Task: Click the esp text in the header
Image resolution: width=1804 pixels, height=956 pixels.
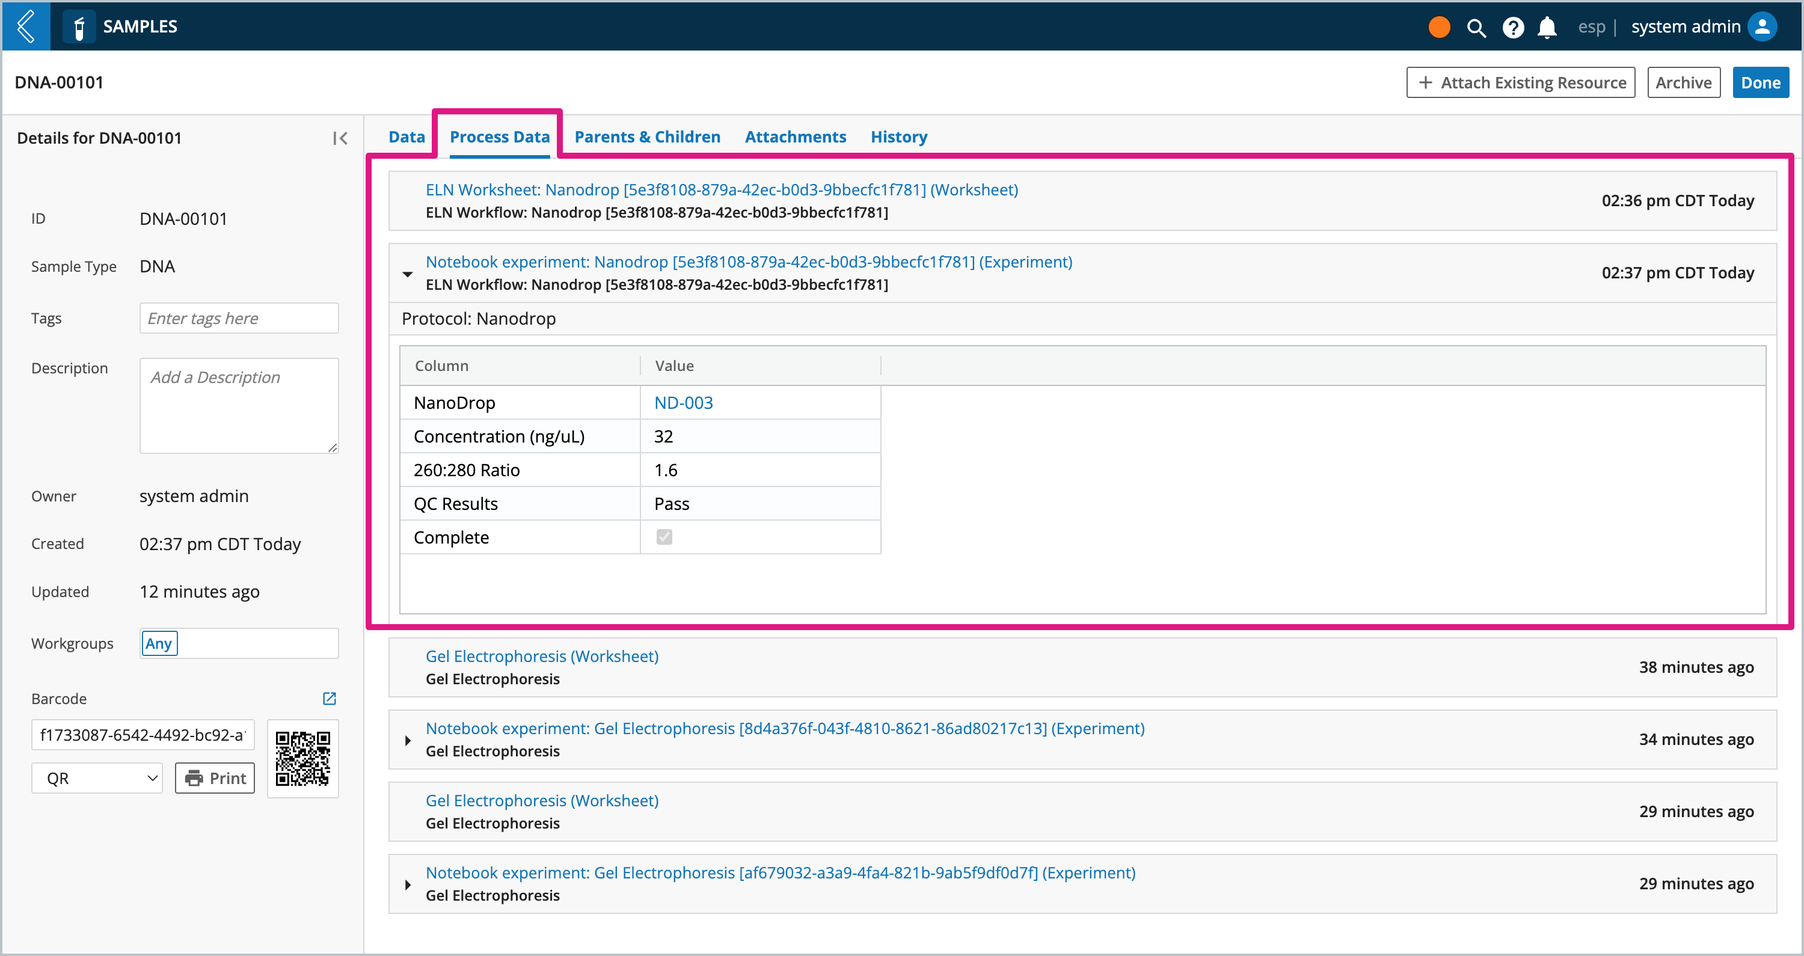Action: (x=1591, y=26)
